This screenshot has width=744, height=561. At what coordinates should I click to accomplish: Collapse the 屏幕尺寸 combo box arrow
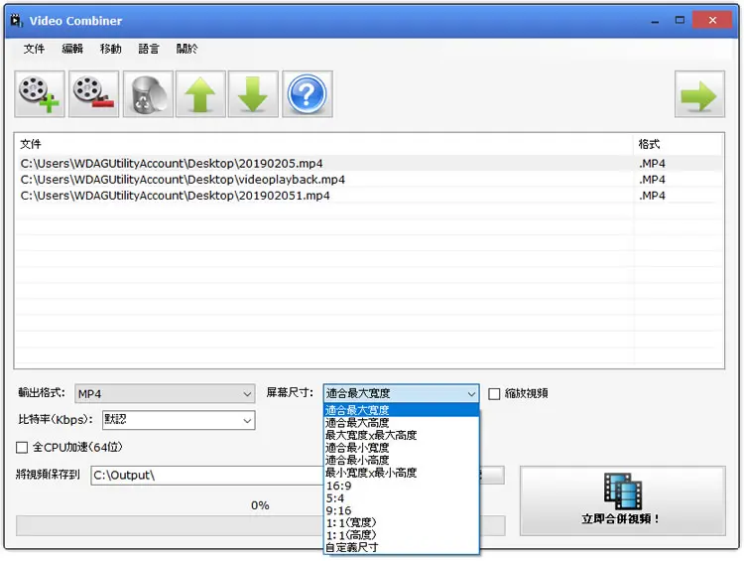pyautogui.click(x=470, y=394)
